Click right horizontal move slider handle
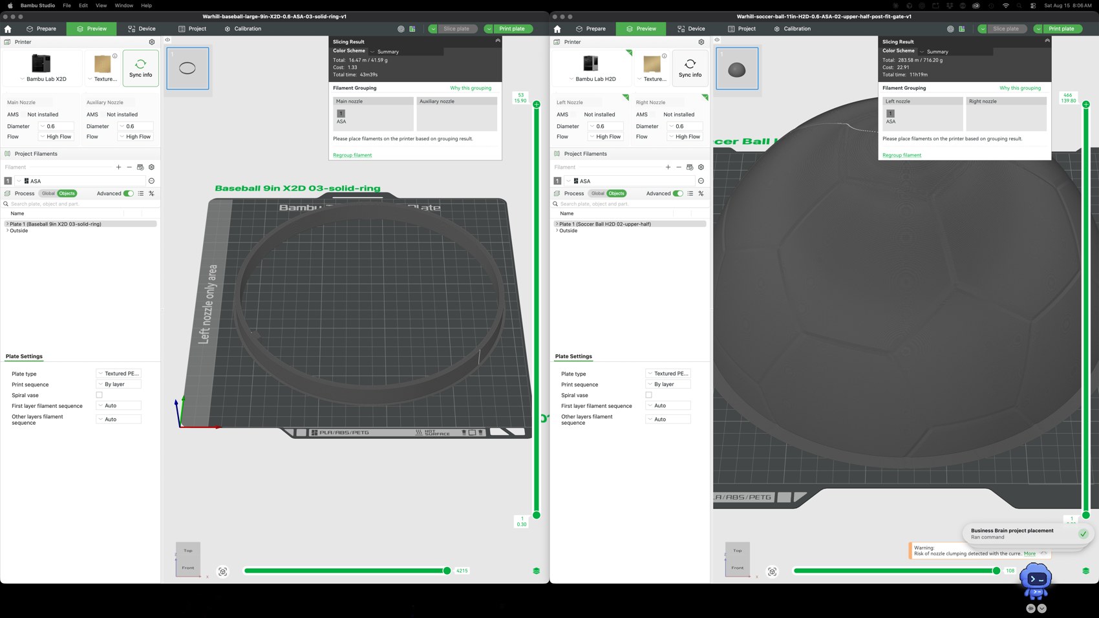This screenshot has width=1099, height=618. point(996,571)
